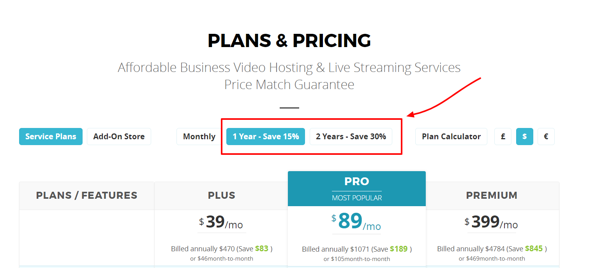Click the PLANS / FEATURES header cell

pyautogui.click(x=86, y=195)
